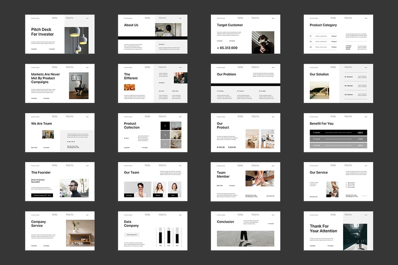Click the Alexander name label in Our Team
Image resolution: width=398 pixels, height=265 pixels.
pos(129,195)
